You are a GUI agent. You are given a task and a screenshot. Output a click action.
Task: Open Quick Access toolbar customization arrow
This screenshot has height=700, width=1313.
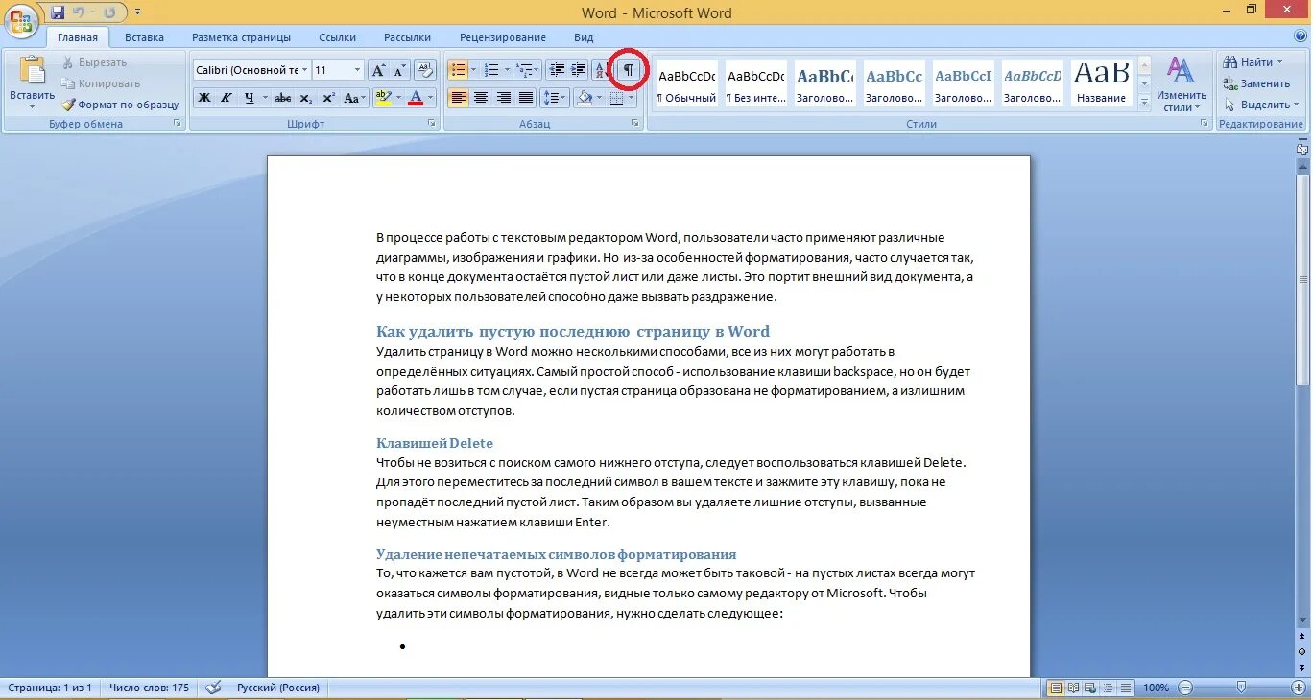(138, 12)
